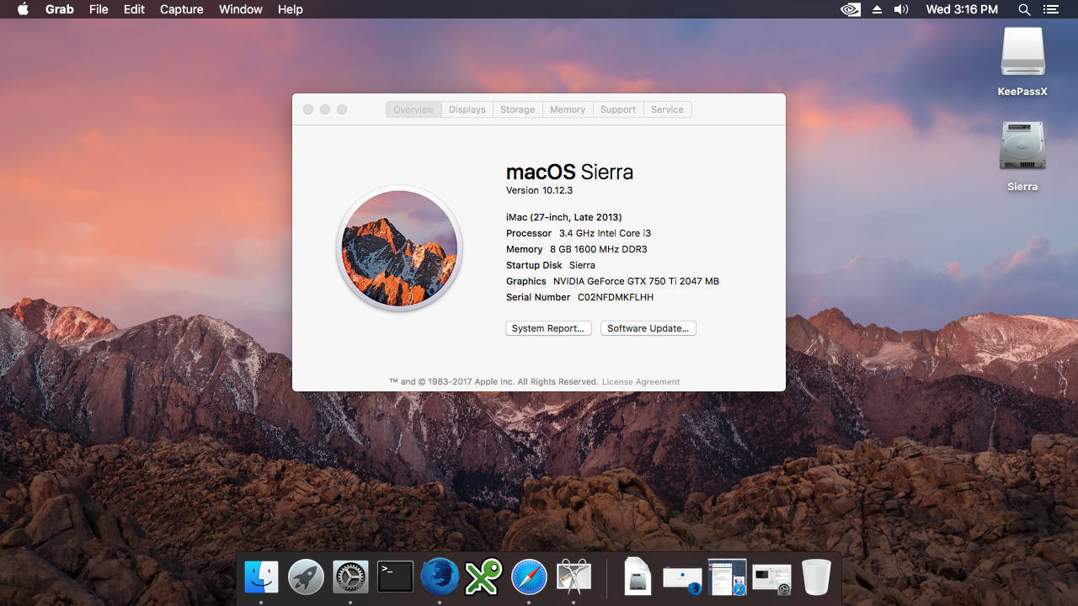The height and width of the screenshot is (606, 1078).
Task: Click serial number C02NFDMKFLHH
Action: point(616,297)
